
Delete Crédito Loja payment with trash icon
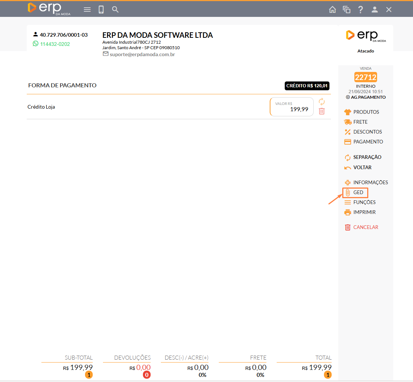pyautogui.click(x=322, y=111)
